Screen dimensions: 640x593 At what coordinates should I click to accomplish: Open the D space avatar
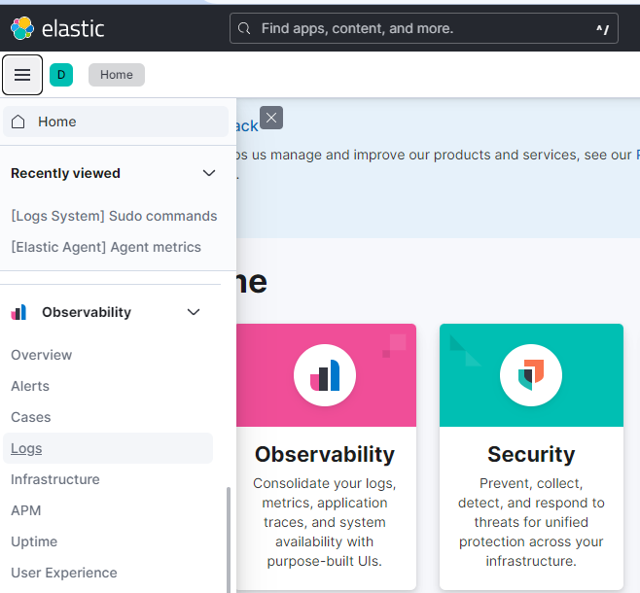pos(61,75)
